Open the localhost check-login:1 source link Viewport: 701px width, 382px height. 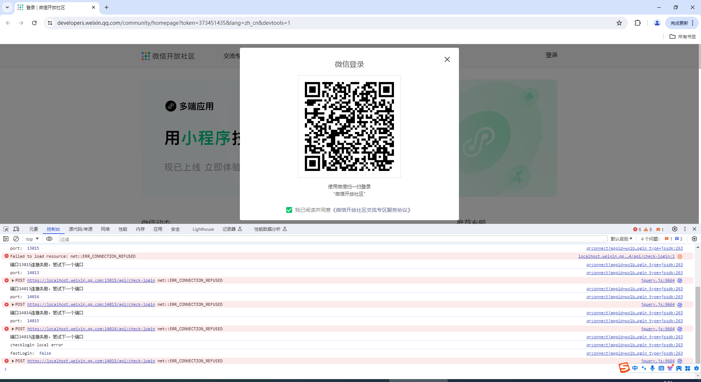point(626,256)
